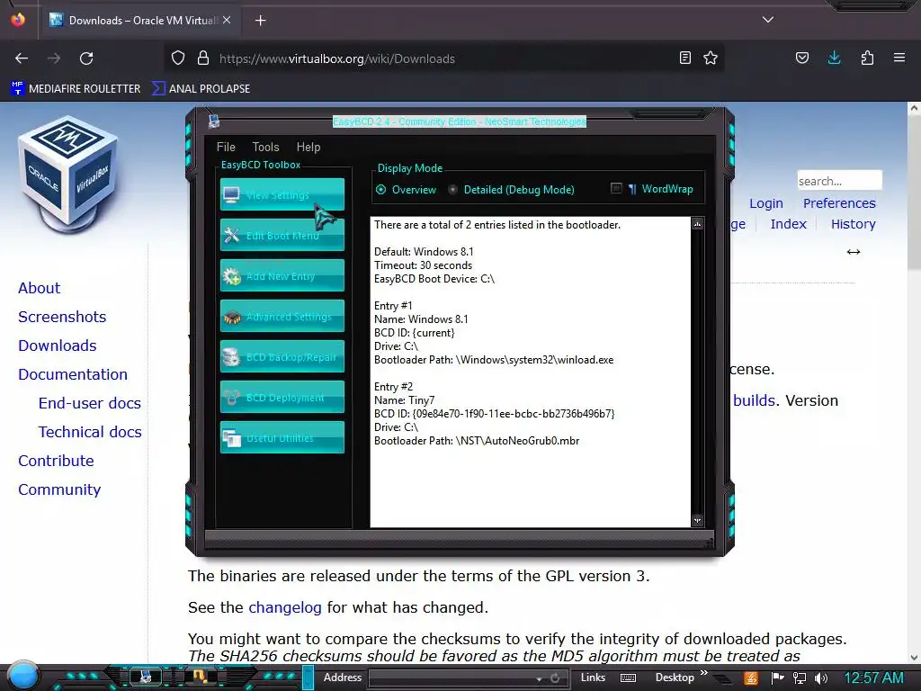Open the MEDIAFIRE ROULETTER bookmark
Image resolution: width=921 pixels, height=691 pixels.
click(x=76, y=89)
